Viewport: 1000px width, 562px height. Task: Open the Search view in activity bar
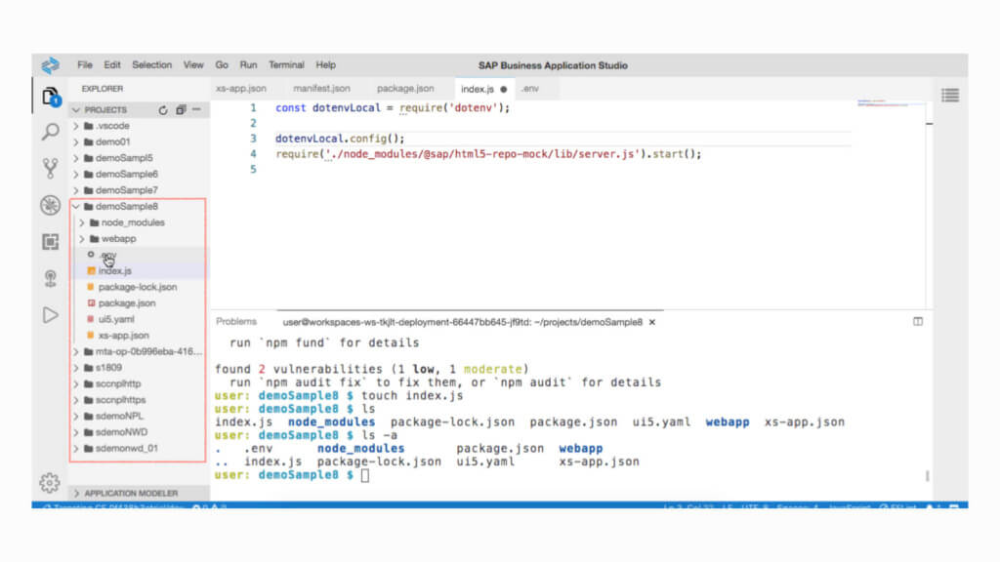50,132
